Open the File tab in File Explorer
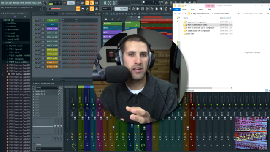The width and height of the screenshot is (270, 152). pyautogui.click(x=176, y=9)
